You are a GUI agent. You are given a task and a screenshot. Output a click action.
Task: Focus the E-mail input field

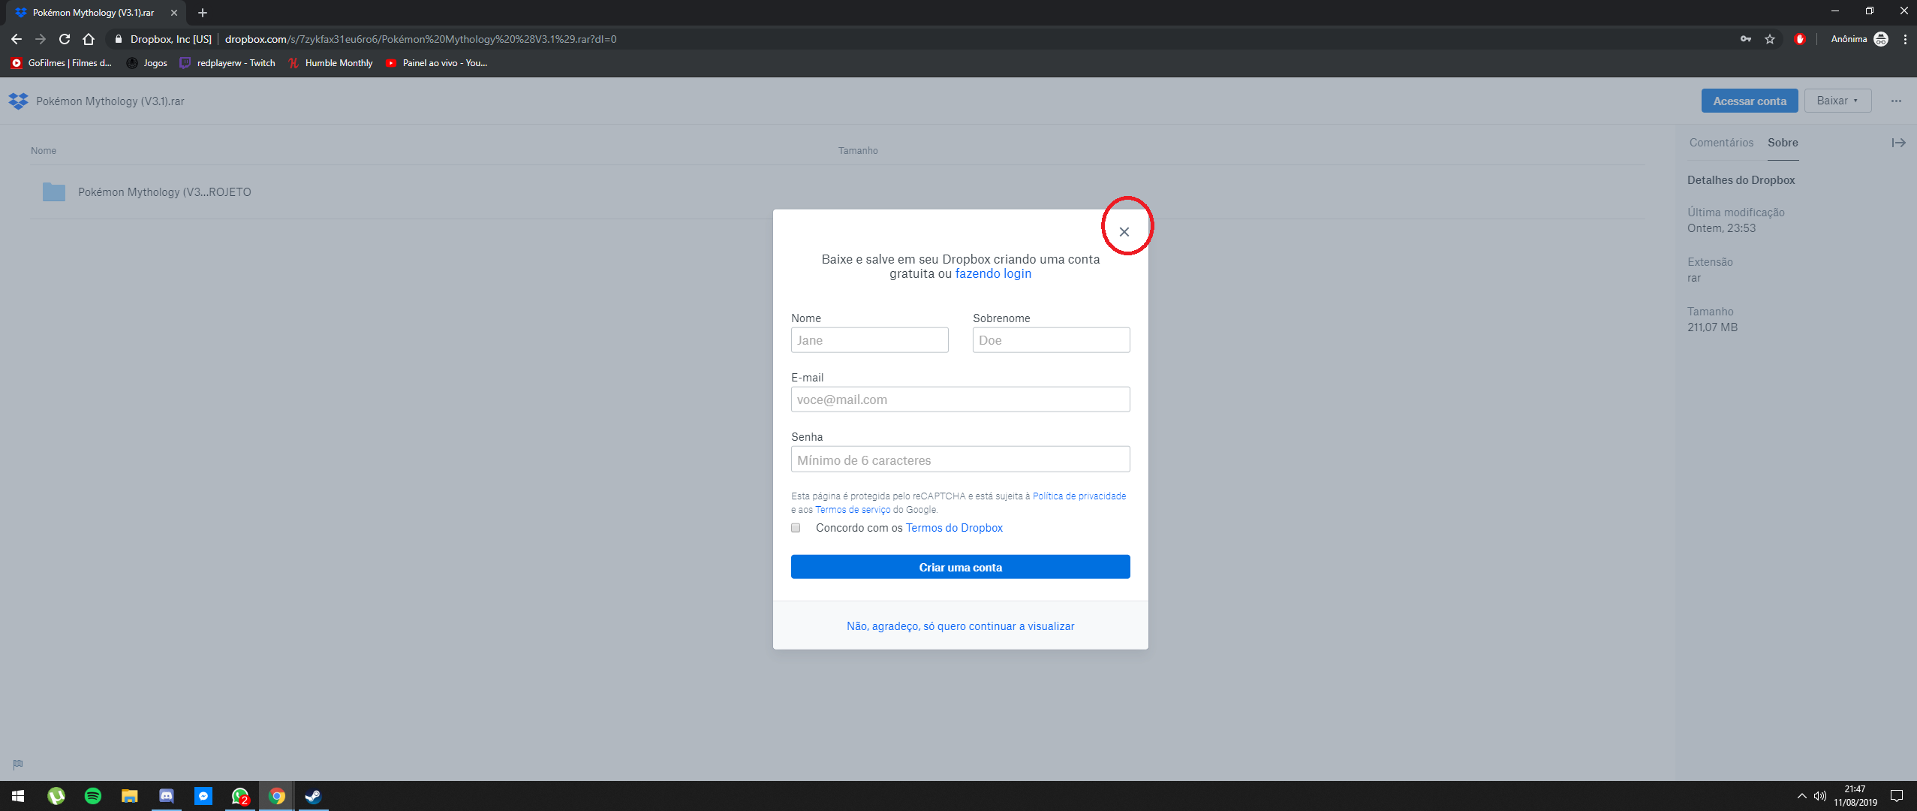960,399
